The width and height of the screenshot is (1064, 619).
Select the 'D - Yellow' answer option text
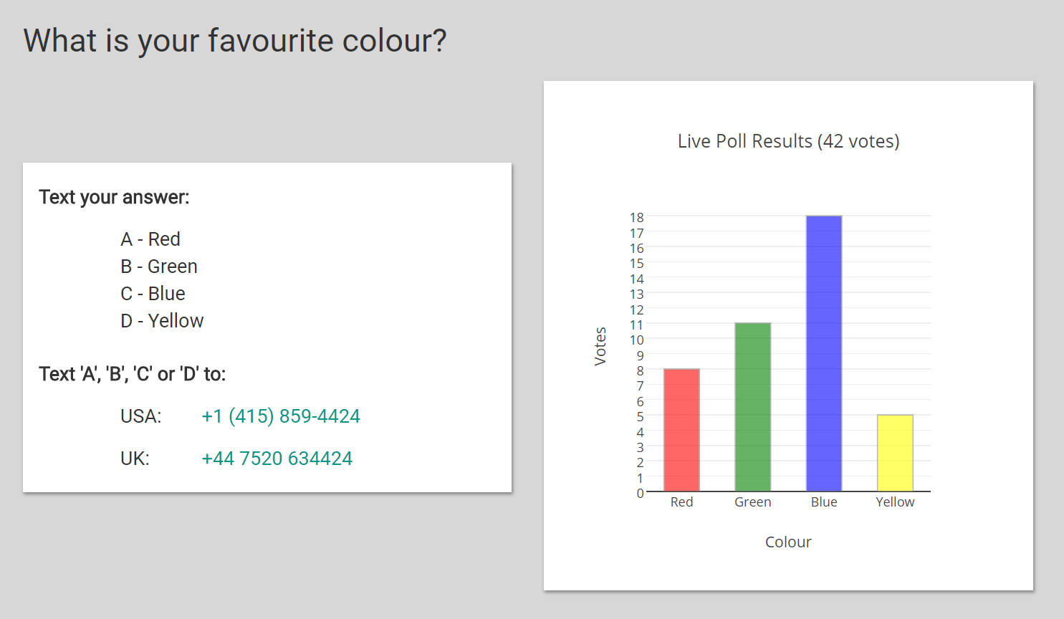162,321
